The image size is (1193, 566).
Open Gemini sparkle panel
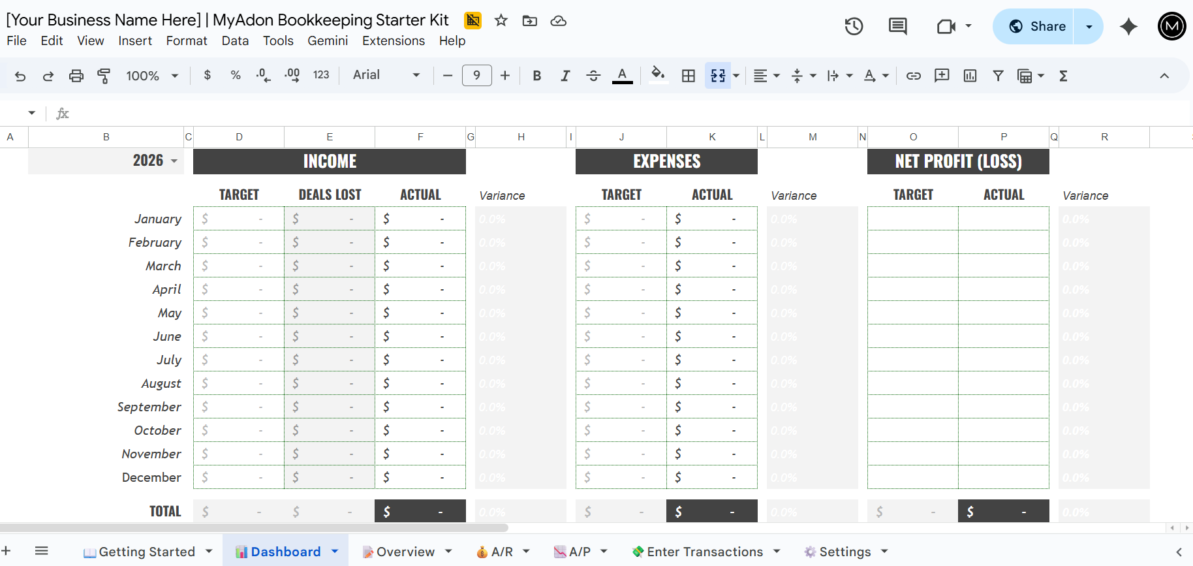coord(1128,26)
